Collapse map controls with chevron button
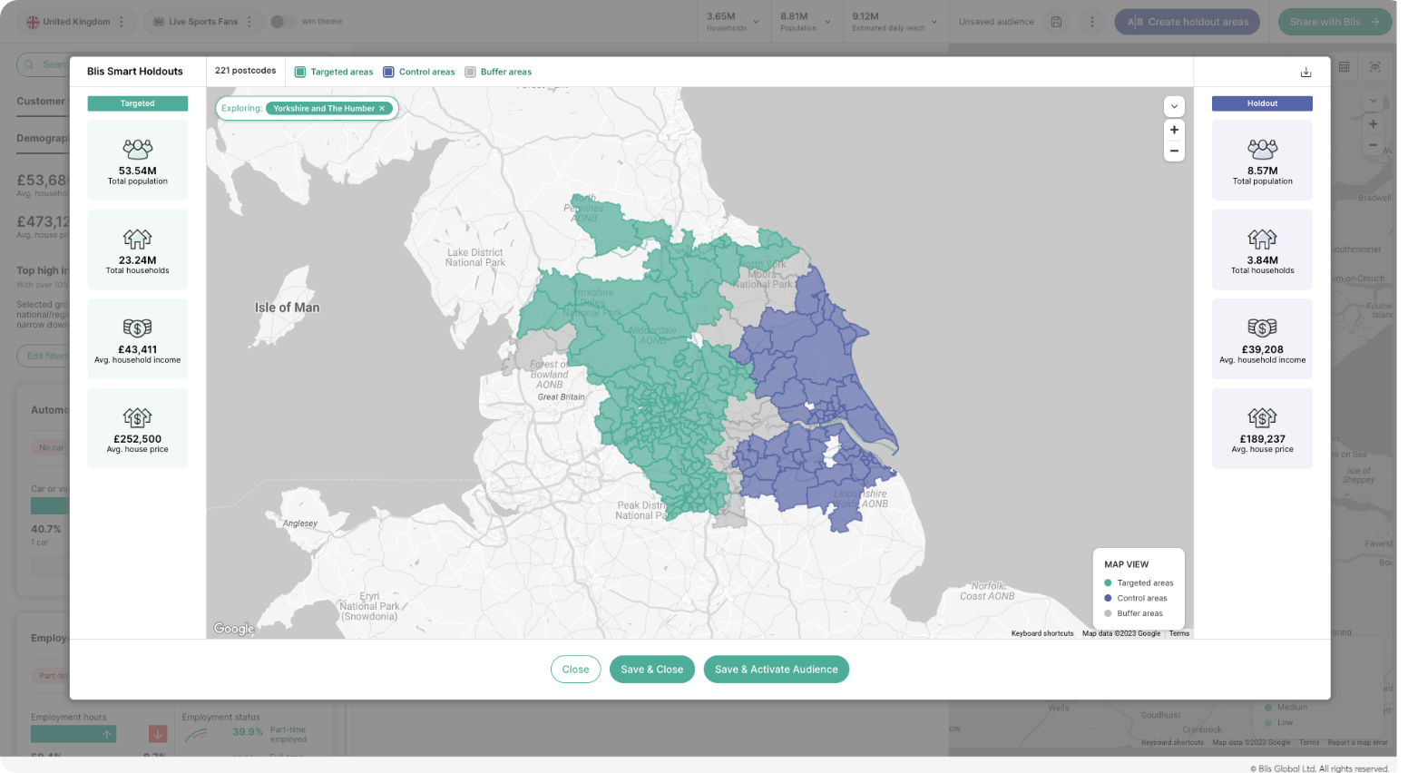This screenshot has width=1408, height=773. point(1174,106)
